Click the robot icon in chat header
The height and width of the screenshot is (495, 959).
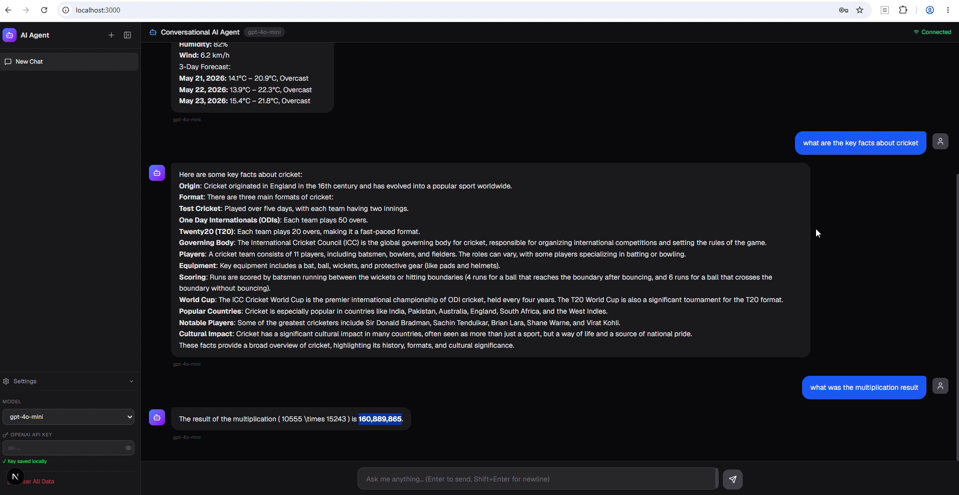click(x=153, y=32)
